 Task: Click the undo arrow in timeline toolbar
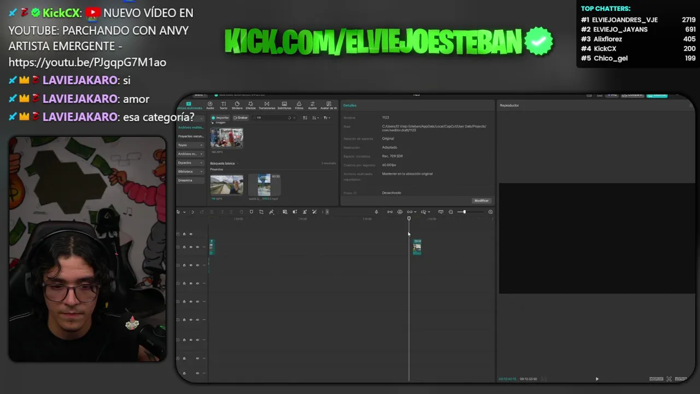pos(192,212)
